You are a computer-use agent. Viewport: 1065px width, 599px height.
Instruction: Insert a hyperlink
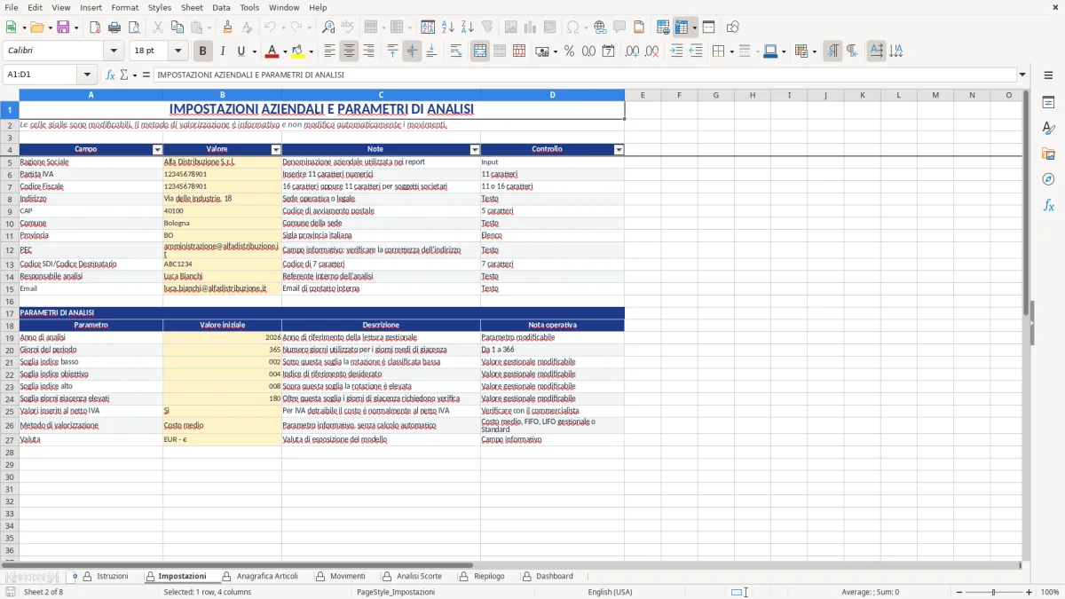(600, 28)
